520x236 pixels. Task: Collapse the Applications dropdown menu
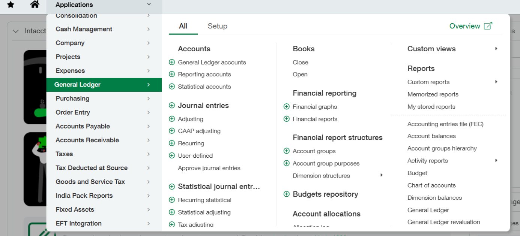pyautogui.click(x=149, y=4)
